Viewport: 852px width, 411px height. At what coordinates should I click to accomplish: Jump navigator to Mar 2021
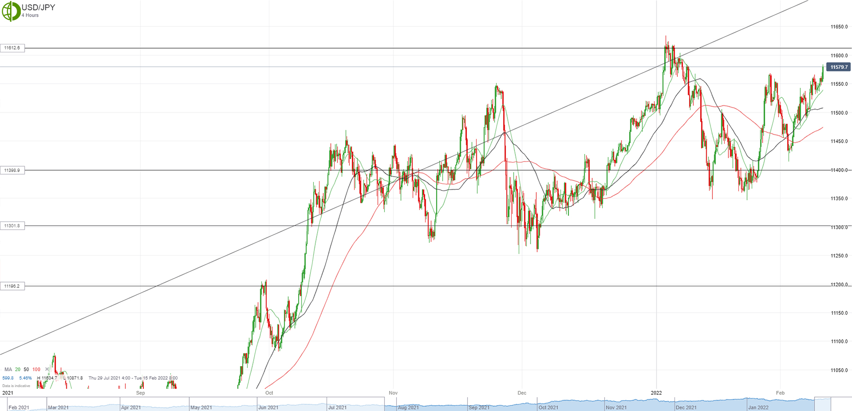pos(58,407)
